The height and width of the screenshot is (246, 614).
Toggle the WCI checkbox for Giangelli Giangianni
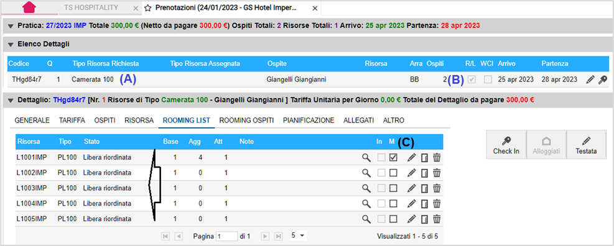tap(488, 80)
